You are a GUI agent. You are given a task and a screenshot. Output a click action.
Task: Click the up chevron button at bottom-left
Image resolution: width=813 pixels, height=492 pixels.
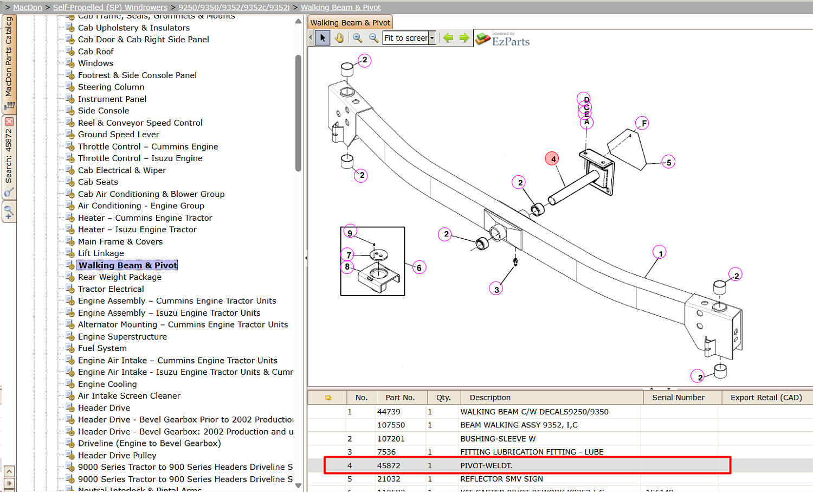tap(9, 471)
